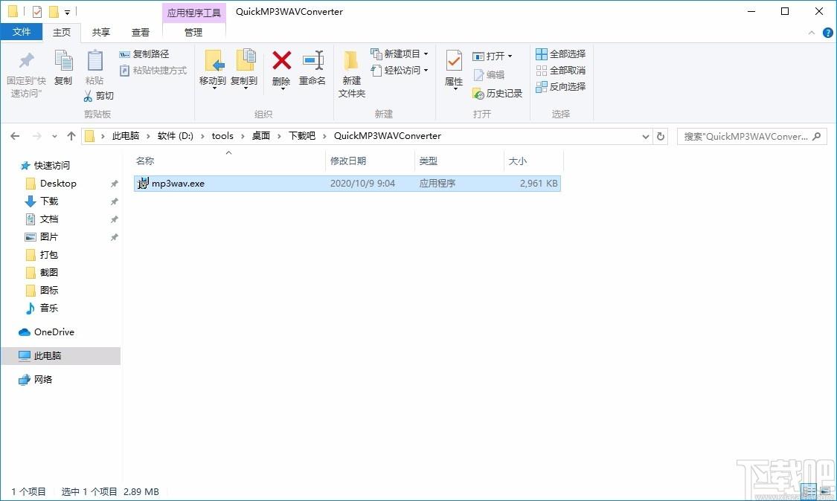Screen dimensions: 837x501
Task: Click the Cut (剪切) scissors icon
Action: tap(88, 95)
